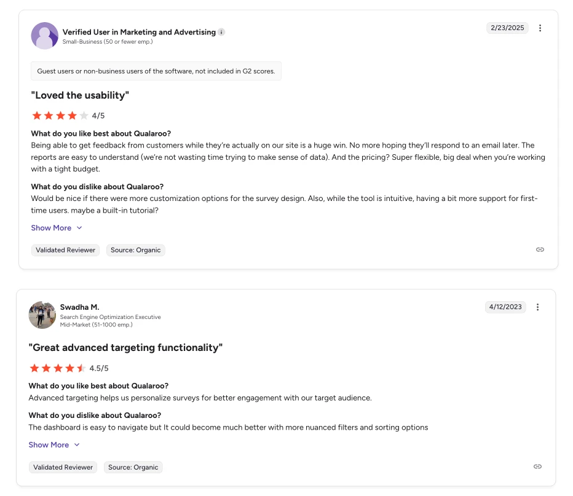This screenshot has width=573, height=496.
Task: Select the Validated Reviewer badge on the first review
Action: (x=65, y=250)
